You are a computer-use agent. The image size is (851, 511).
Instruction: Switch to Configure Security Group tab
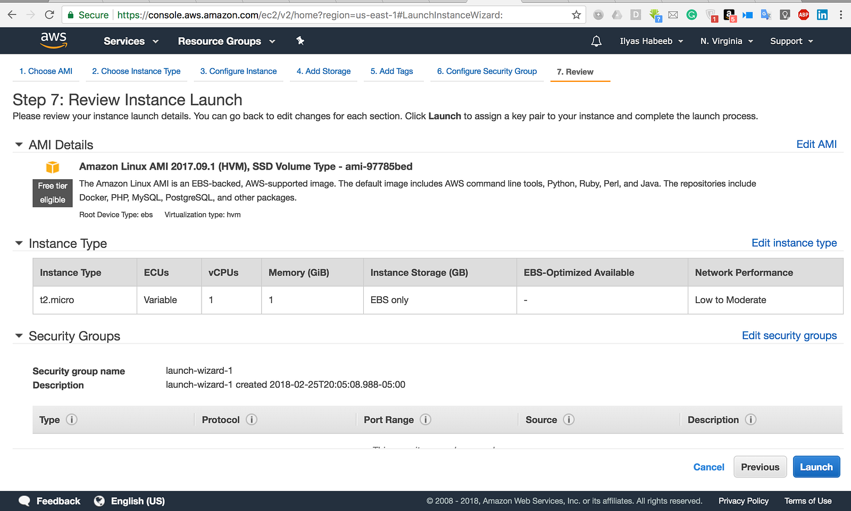pos(487,71)
